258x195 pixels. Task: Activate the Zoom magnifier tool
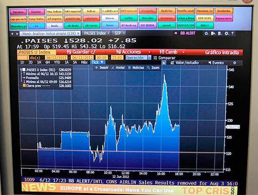(153, 68)
